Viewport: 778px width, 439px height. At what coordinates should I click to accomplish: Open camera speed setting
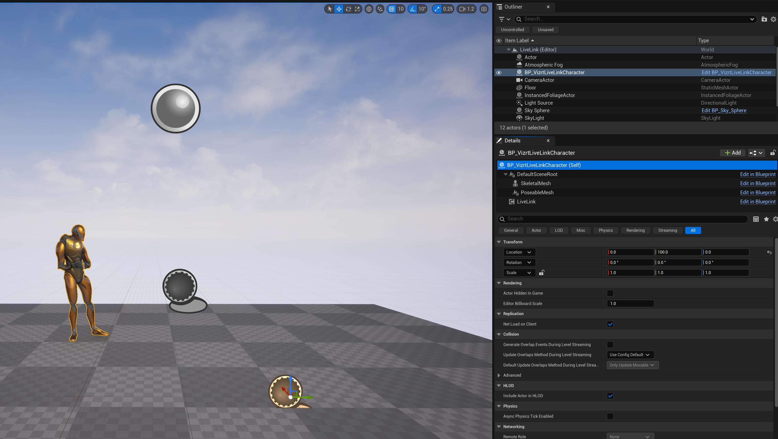[x=467, y=9]
